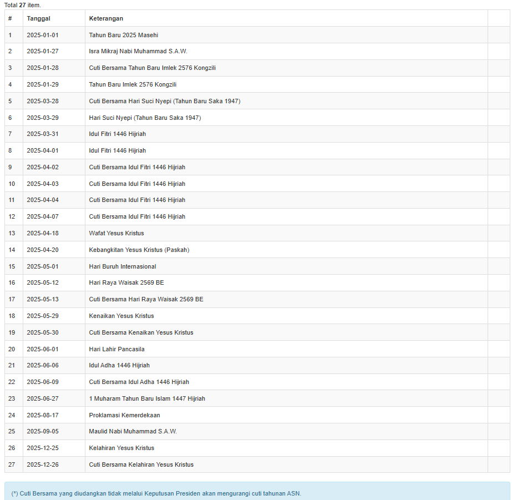Click Isra Mikraj Nabi Muhammad S.A.W. entry
Screen dimensions: 512x500
pos(138,52)
